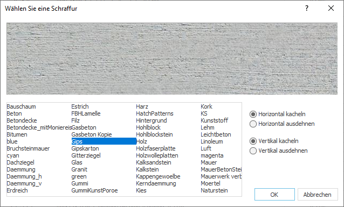Select Hohlblockstein hatch
The height and width of the screenshot is (207, 344).
154,134
